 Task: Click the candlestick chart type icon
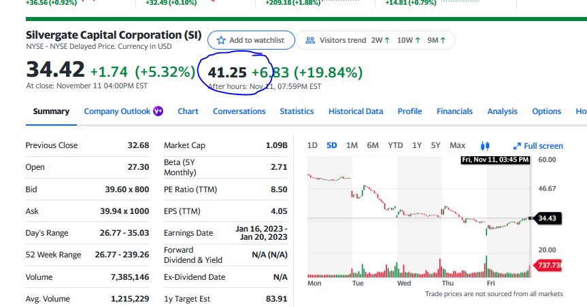(x=485, y=146)
